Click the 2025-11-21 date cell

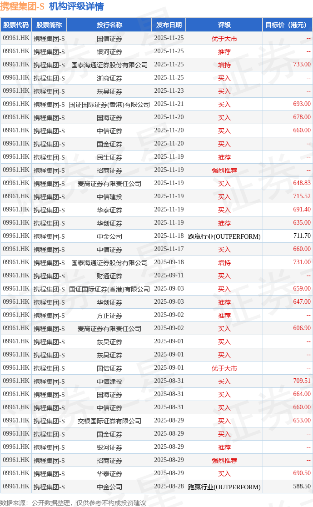tap(169, 104)
